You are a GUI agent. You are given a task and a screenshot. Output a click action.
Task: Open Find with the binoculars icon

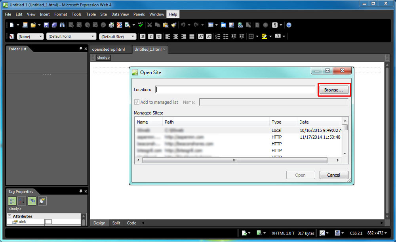point(62,25)
